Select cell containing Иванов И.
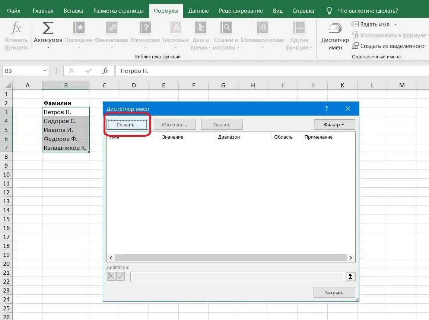Viewport: 429px width, 320px height. point(66,130)
